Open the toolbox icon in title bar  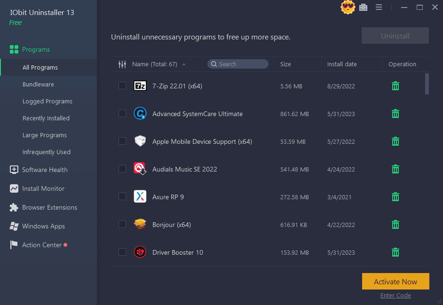tap(363, 7)
